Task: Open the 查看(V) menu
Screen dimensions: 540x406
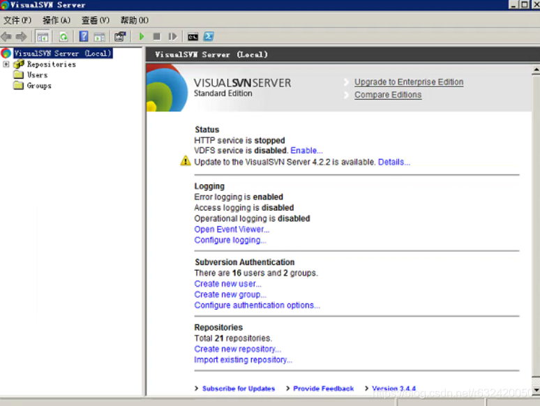Action: [x=96, y=20]
